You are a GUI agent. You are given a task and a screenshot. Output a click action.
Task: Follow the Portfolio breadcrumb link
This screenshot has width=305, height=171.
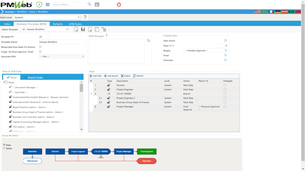point(10,12)
